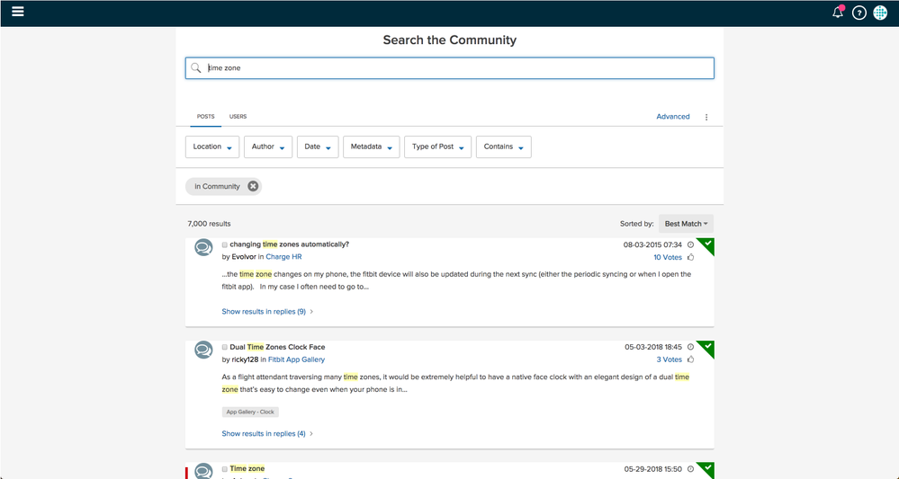Like the post with 10 Votes
This screenshot has height=479, width=899.
coord(691,258)
